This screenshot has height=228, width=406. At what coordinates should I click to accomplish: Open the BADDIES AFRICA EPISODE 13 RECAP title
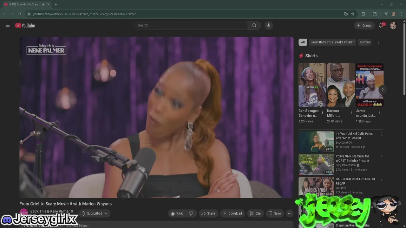tap(355, 181)
